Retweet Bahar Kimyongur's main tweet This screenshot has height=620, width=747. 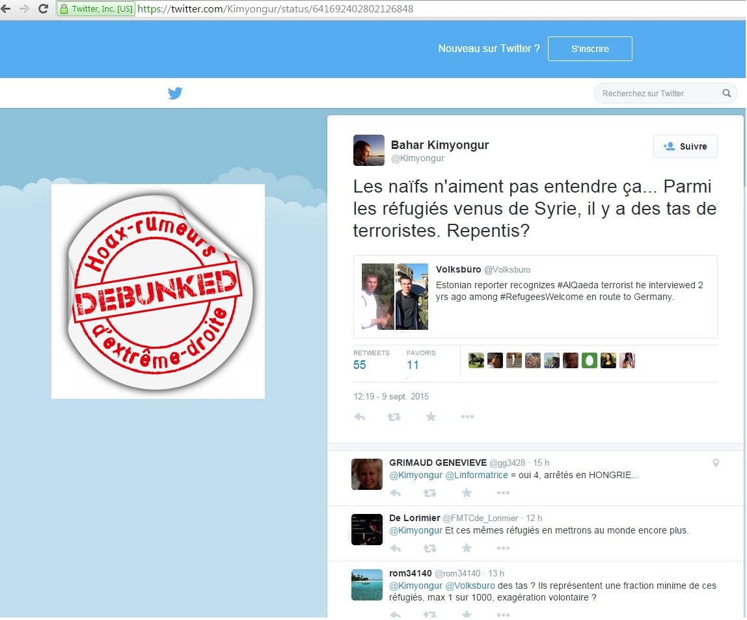pos(394,417)
